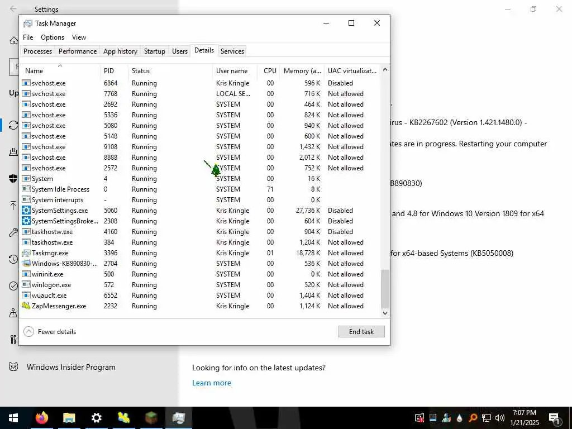
Task: Open volume control in system tray
Action: coord(500,418)
